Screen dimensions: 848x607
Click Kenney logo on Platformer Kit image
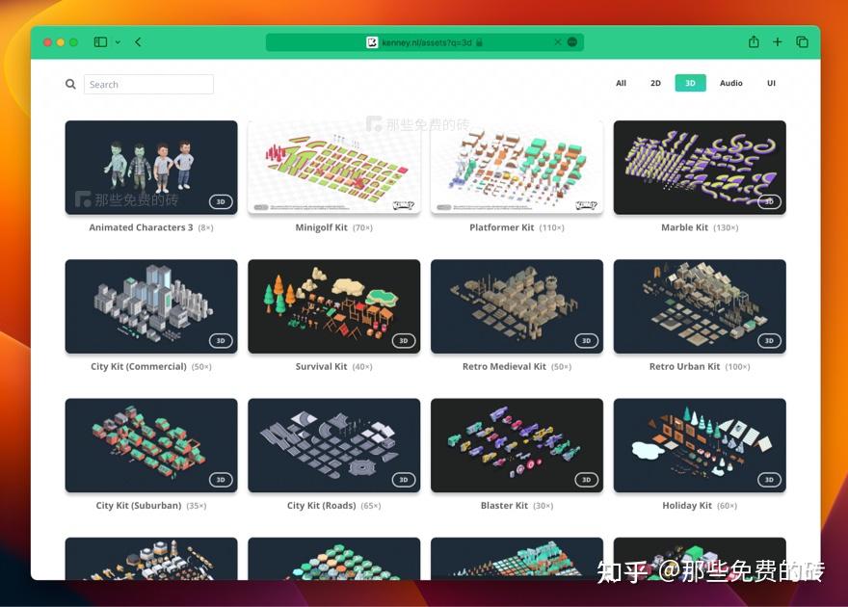coord(586,205)
